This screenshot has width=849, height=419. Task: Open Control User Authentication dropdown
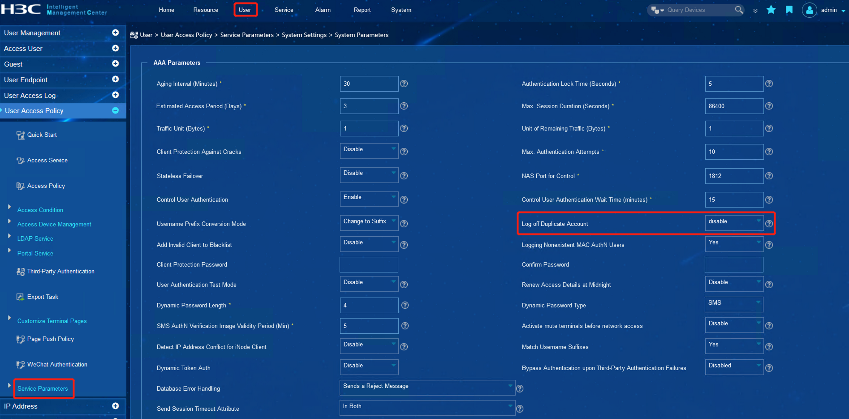click(x=369, y=199)
